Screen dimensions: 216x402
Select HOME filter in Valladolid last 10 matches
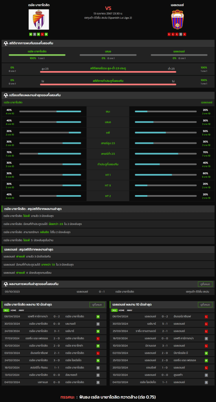[13, 310]
